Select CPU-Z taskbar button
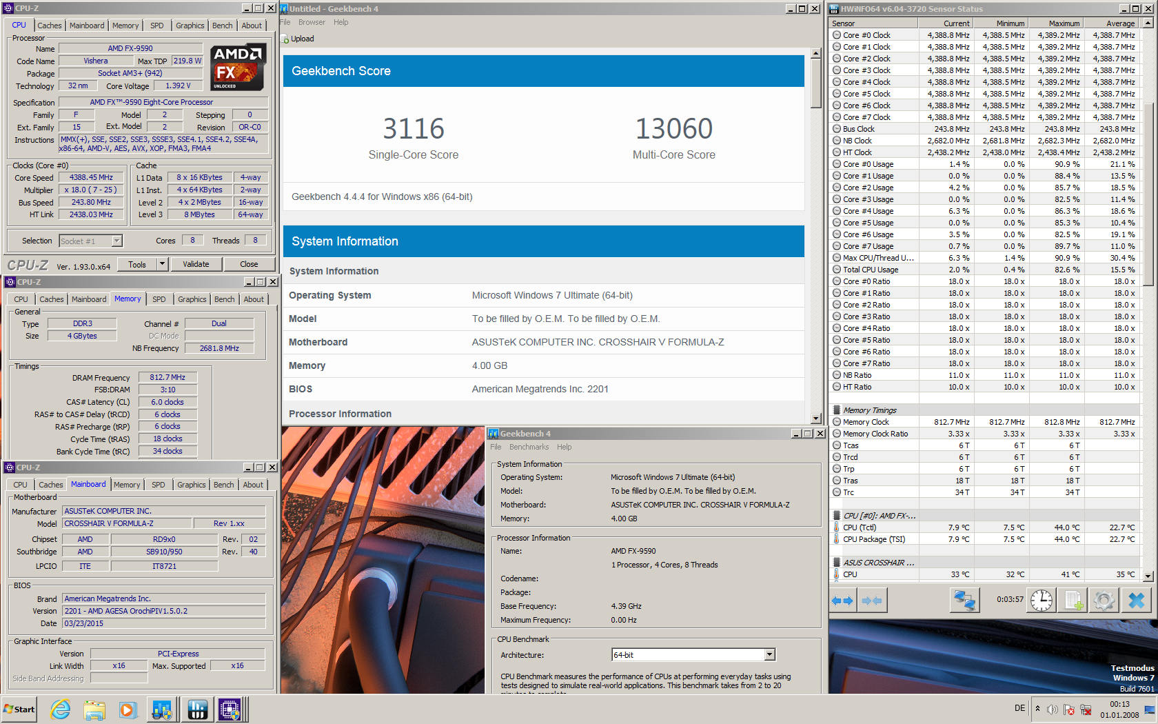Image resolution: width=1158 pixels, height=724 pixels. pos(230,710)
